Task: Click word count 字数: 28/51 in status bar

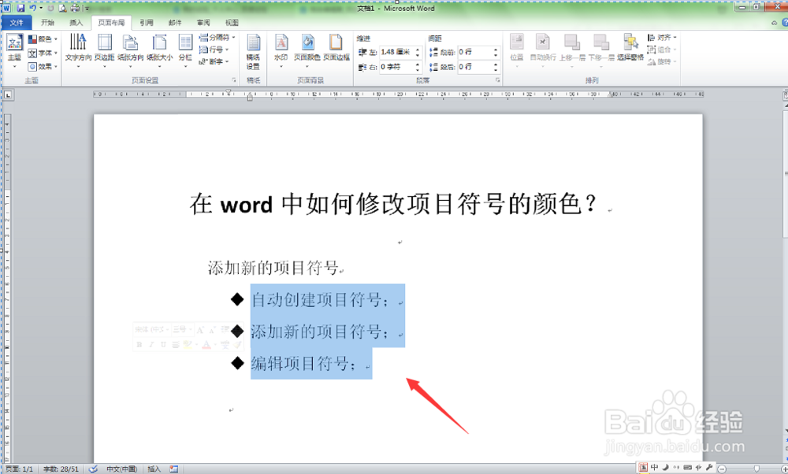Action: [x=61, y=469]
